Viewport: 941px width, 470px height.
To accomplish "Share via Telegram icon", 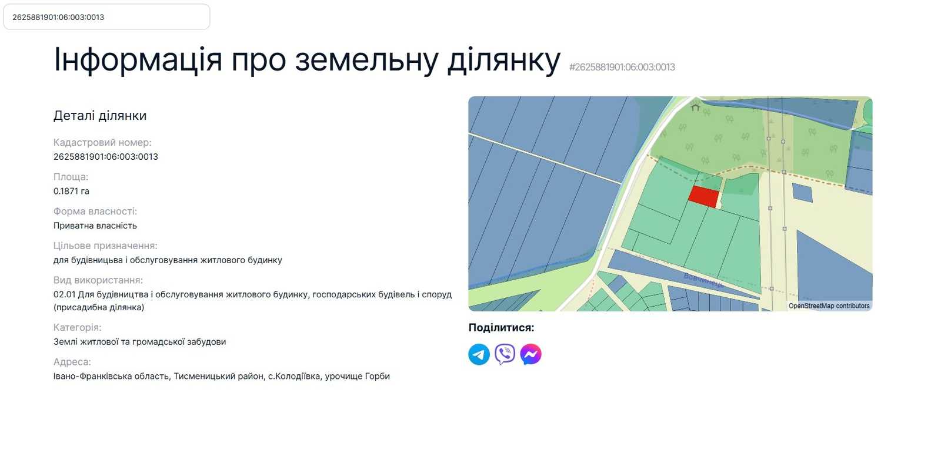I will (x=479, y=354).
